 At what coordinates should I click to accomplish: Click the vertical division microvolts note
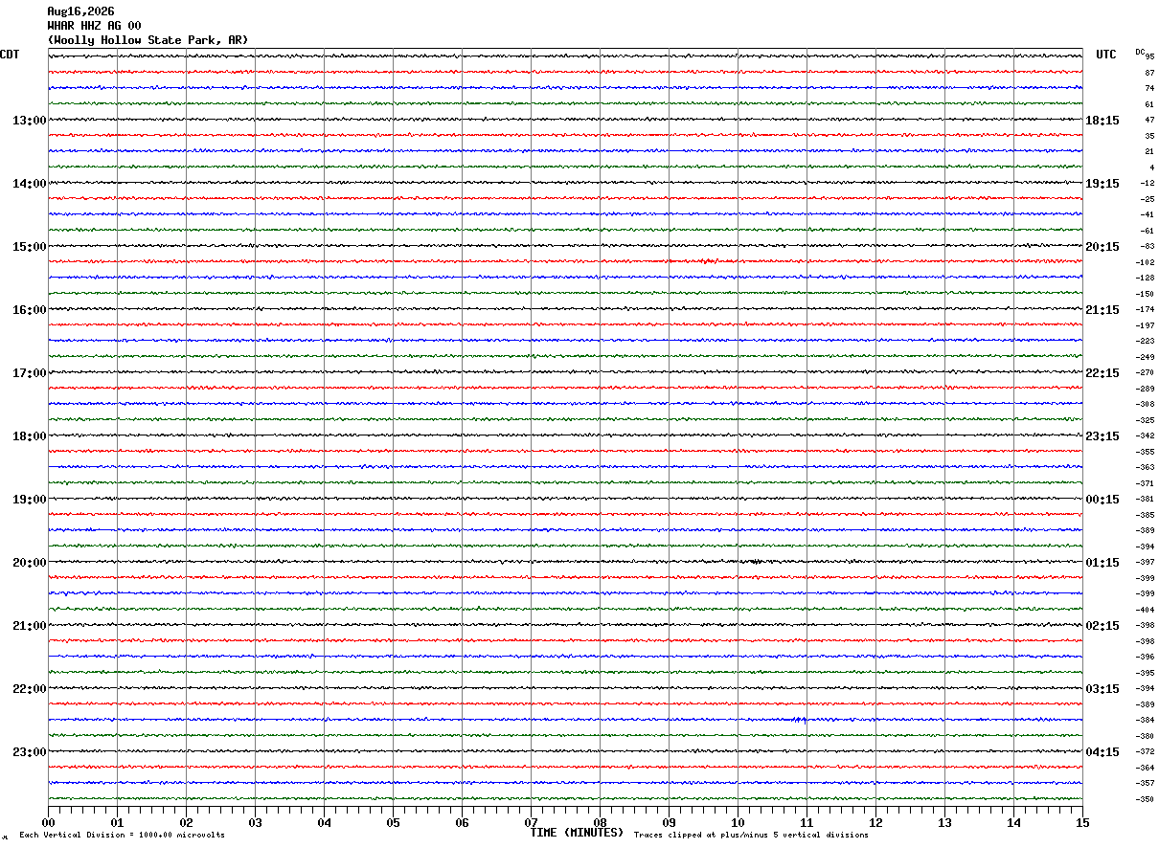[122, 835]
